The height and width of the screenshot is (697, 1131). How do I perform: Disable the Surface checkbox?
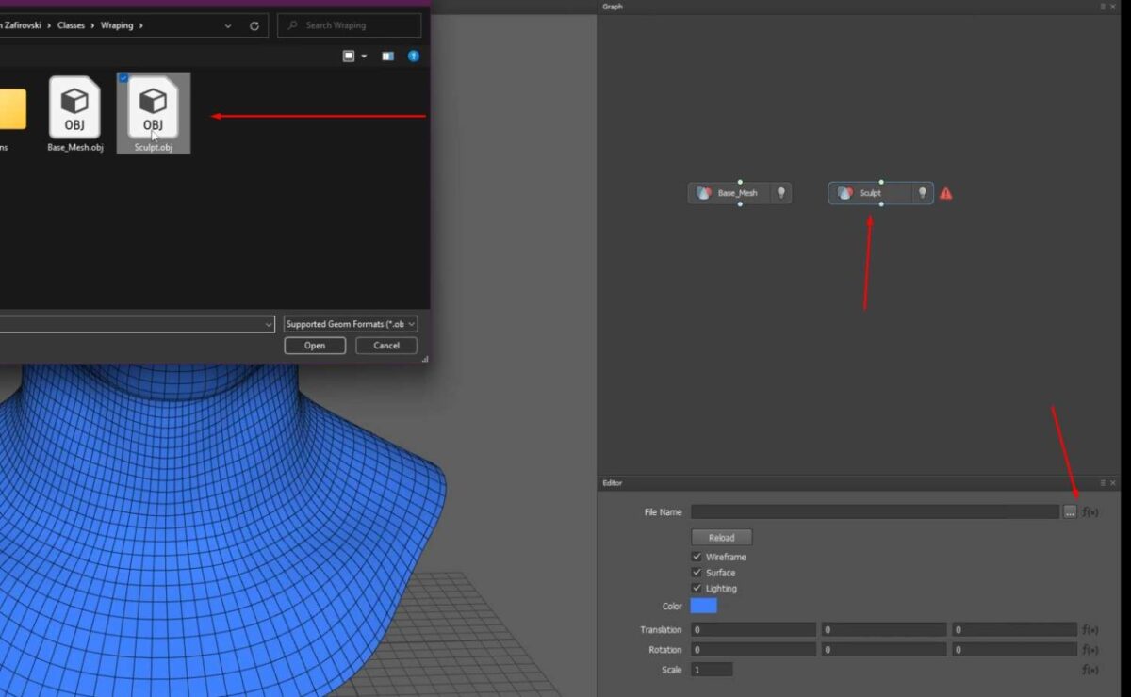point(697,572)
